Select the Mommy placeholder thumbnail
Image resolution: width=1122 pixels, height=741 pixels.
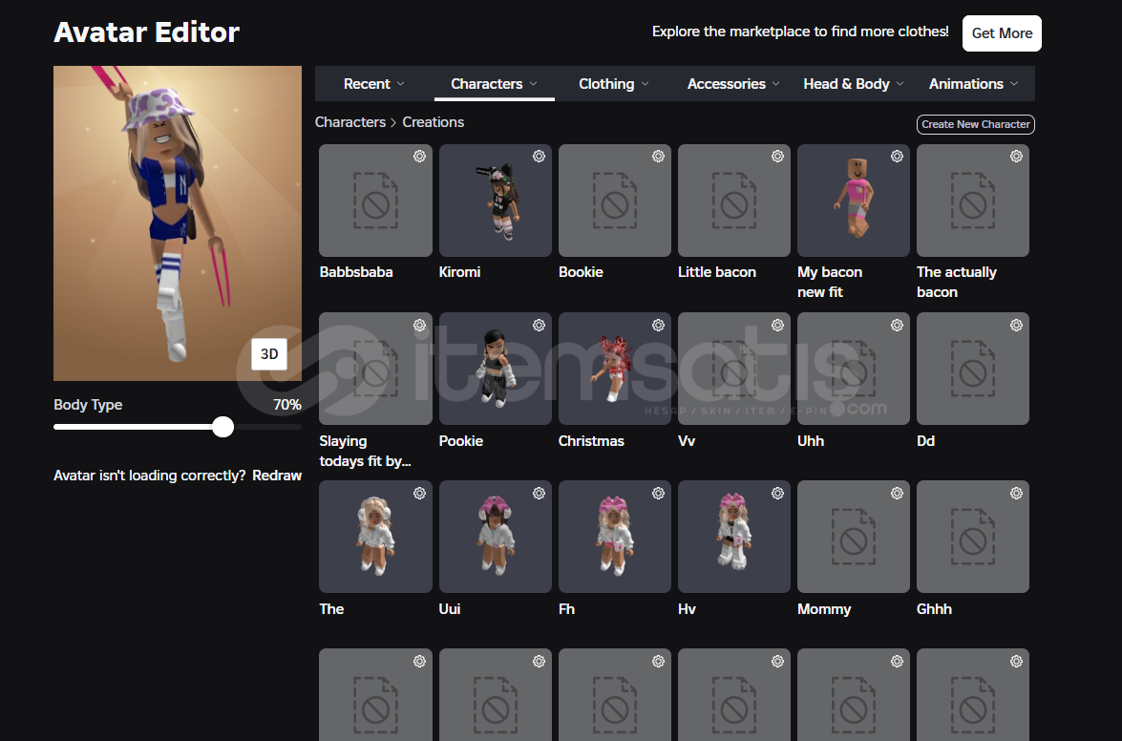point(853,537)
